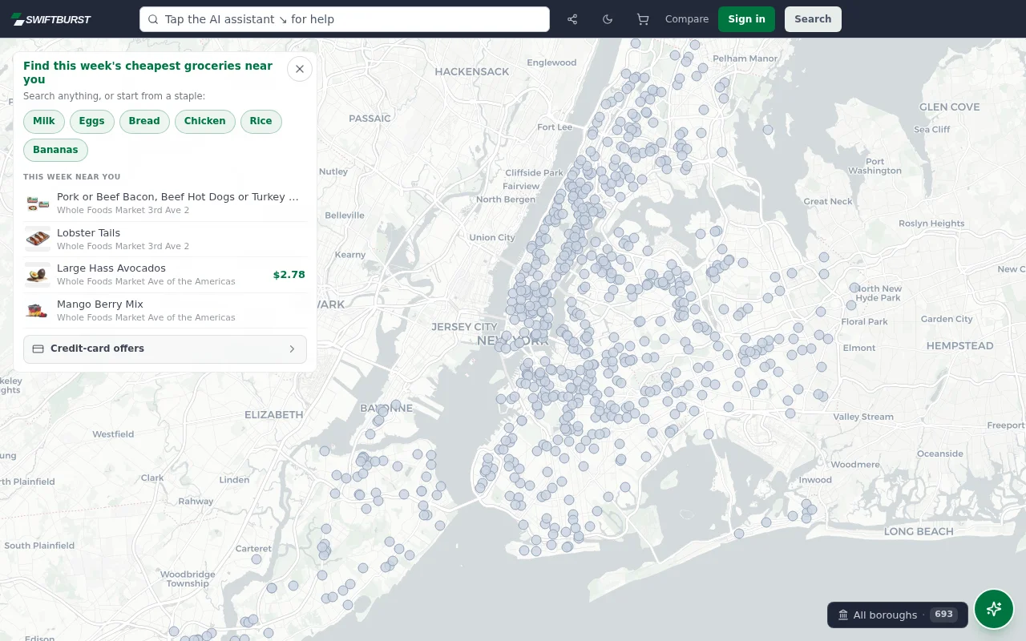Click the SwiftBurst logo

pos(51,19)
